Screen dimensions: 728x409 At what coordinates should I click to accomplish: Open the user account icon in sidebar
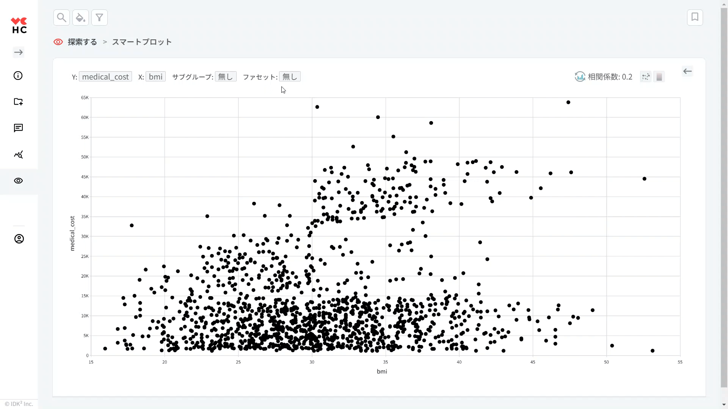pos(19,239)
